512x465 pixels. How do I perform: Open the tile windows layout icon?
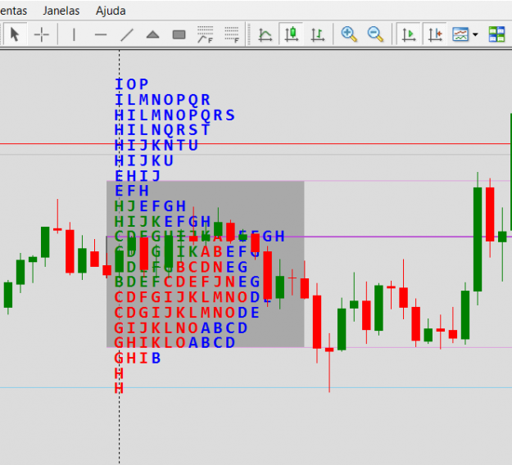coord(496,34)
